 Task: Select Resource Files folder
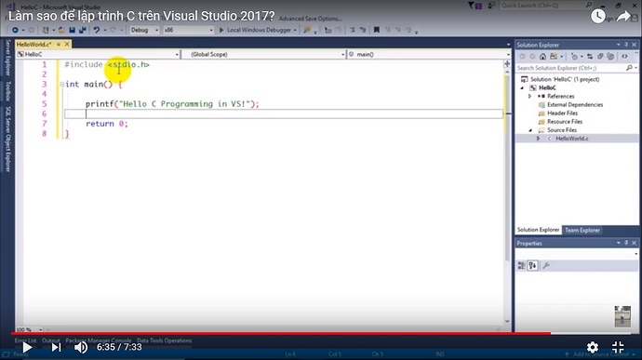tap(564, 122)
